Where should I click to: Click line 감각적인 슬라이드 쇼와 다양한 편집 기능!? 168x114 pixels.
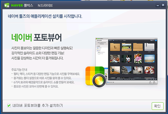click(x=38, y=53)
